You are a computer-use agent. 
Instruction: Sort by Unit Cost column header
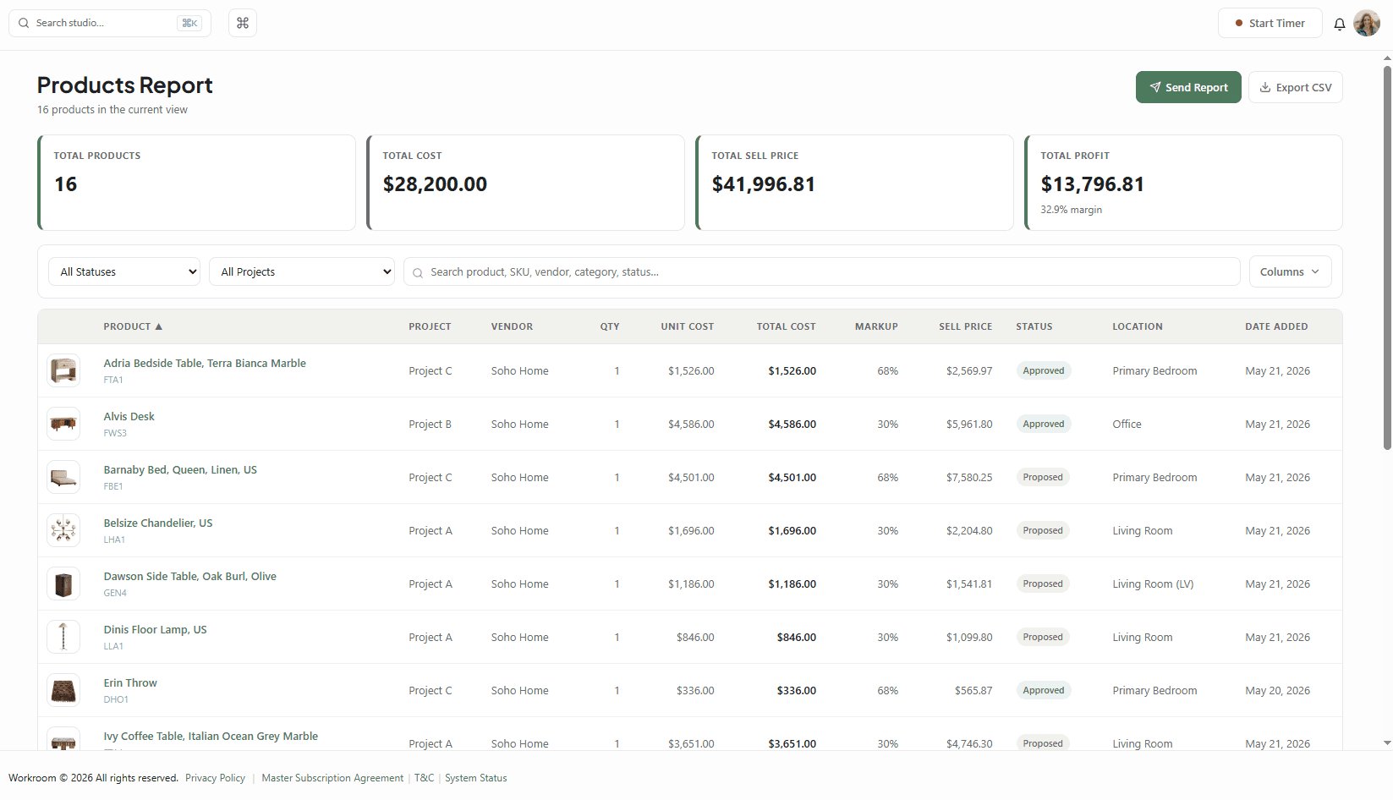pyautogui.click(x=687, y=326)
